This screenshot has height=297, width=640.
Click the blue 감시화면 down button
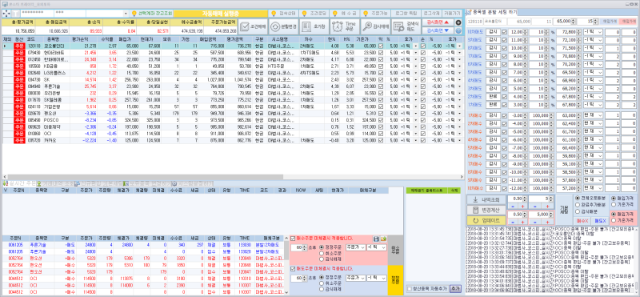coord(438,30)
